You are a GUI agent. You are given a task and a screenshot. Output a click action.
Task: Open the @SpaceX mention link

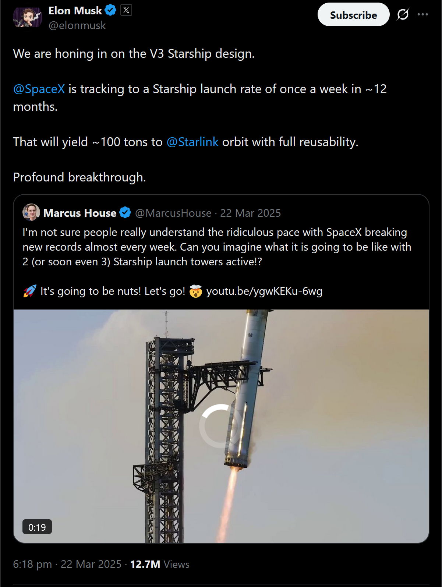(x=39, y=89)
